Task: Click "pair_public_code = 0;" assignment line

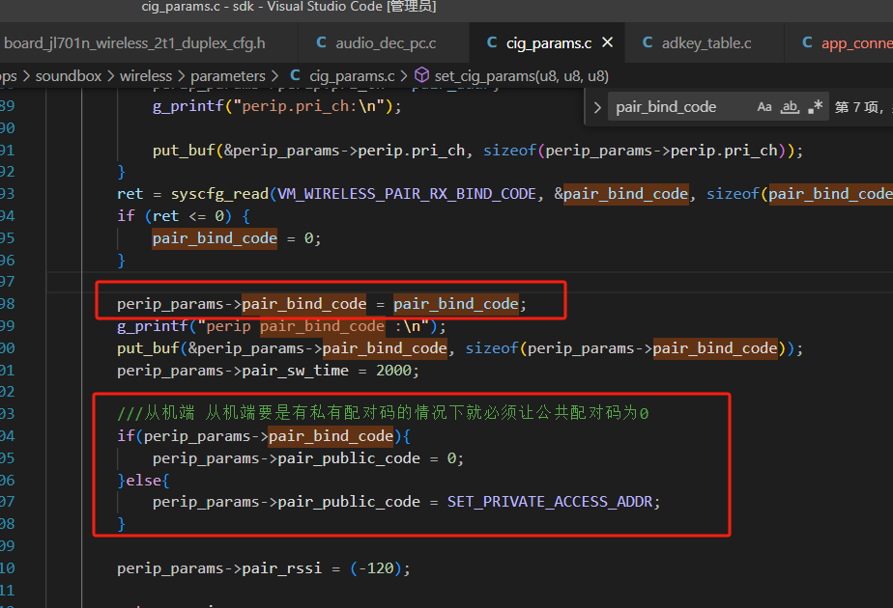Action: click(x=308, y=458)
